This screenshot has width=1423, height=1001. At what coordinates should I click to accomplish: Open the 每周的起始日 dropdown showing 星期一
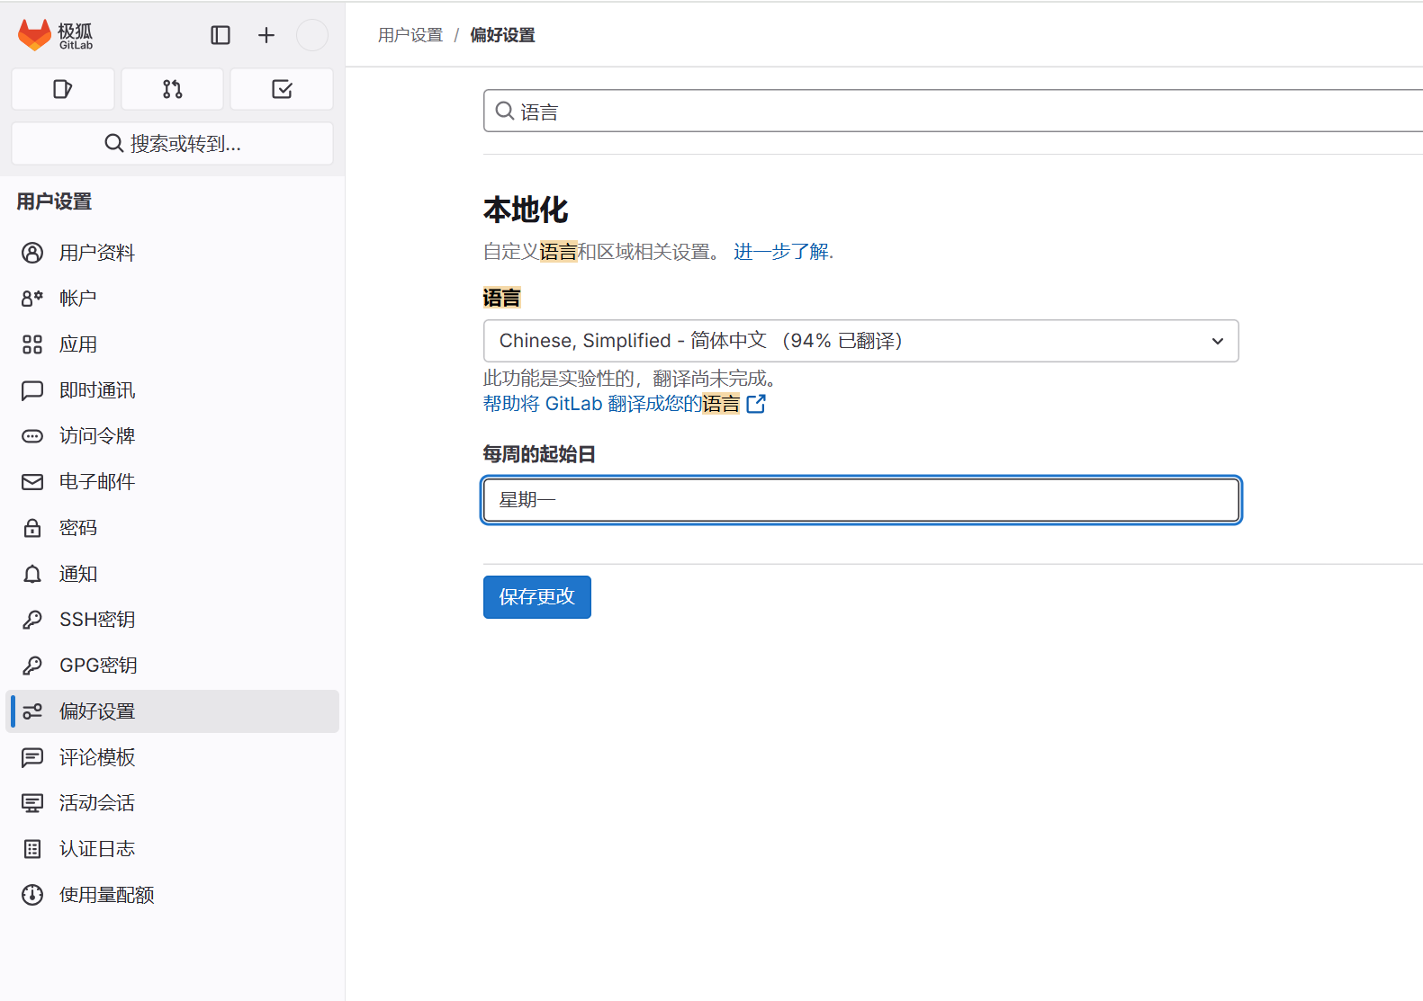pos(861,500)
